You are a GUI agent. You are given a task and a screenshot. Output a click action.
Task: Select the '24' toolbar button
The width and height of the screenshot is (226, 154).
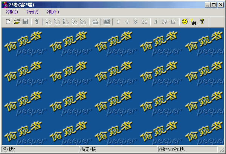tap(144, 22)
